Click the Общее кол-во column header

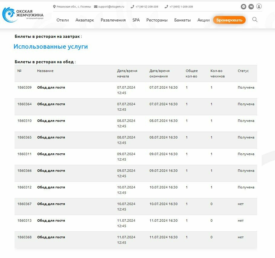click(x=192, y=73)
